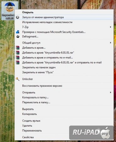The width and height of the screenshot is (116, 142).
Task: Expand the 7-Zip submenu arrow
Action: click(111, 27)
